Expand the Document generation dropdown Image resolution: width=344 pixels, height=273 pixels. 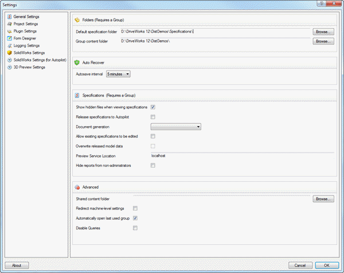click(175, 126)
